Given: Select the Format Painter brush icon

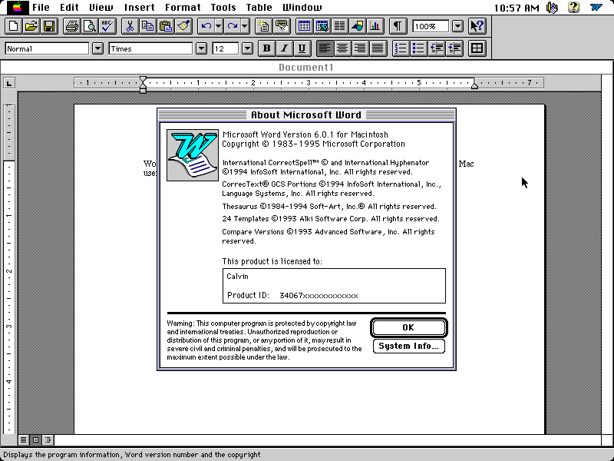Looking at the screenshot, I should (183, 26).
